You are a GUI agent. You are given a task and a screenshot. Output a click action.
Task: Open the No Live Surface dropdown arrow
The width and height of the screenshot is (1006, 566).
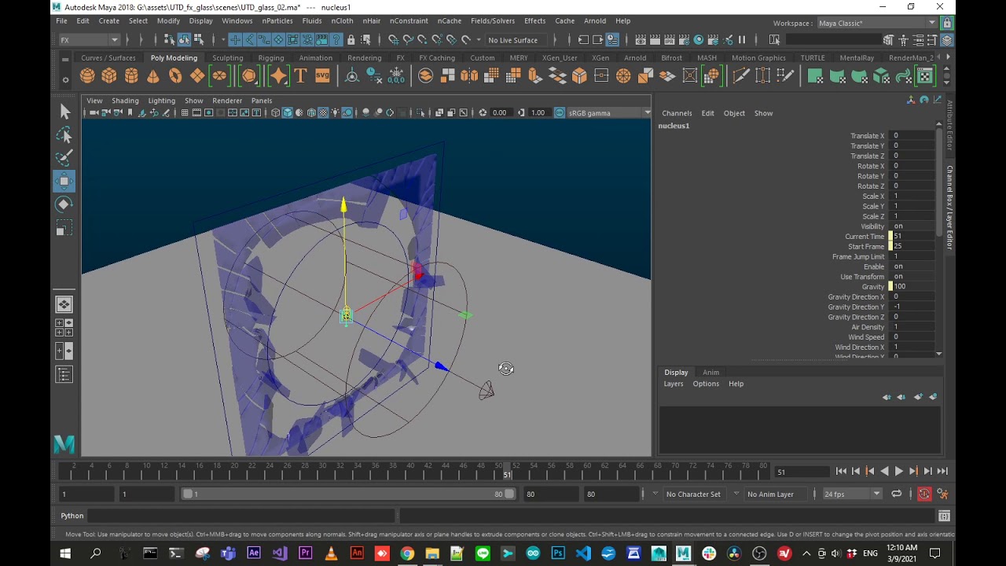pos(479,40)
